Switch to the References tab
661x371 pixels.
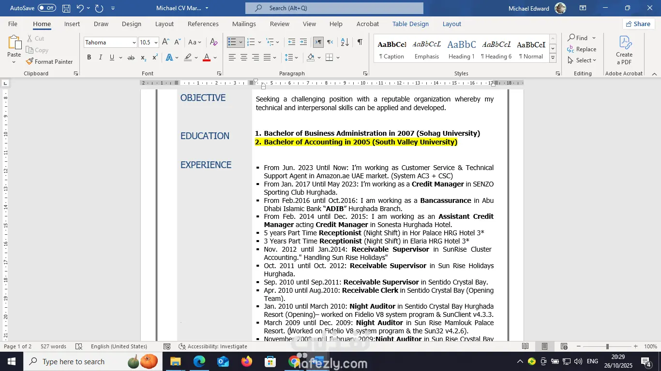[203, 24]
